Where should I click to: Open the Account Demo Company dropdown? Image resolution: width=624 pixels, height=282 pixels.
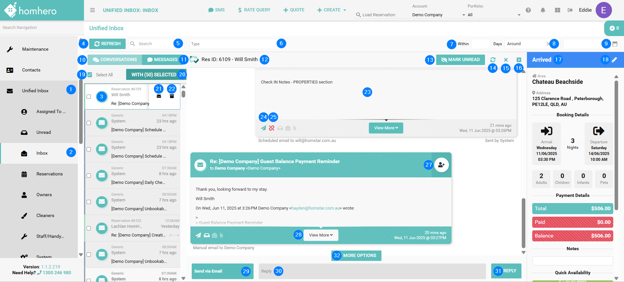[x=438, y=15]
